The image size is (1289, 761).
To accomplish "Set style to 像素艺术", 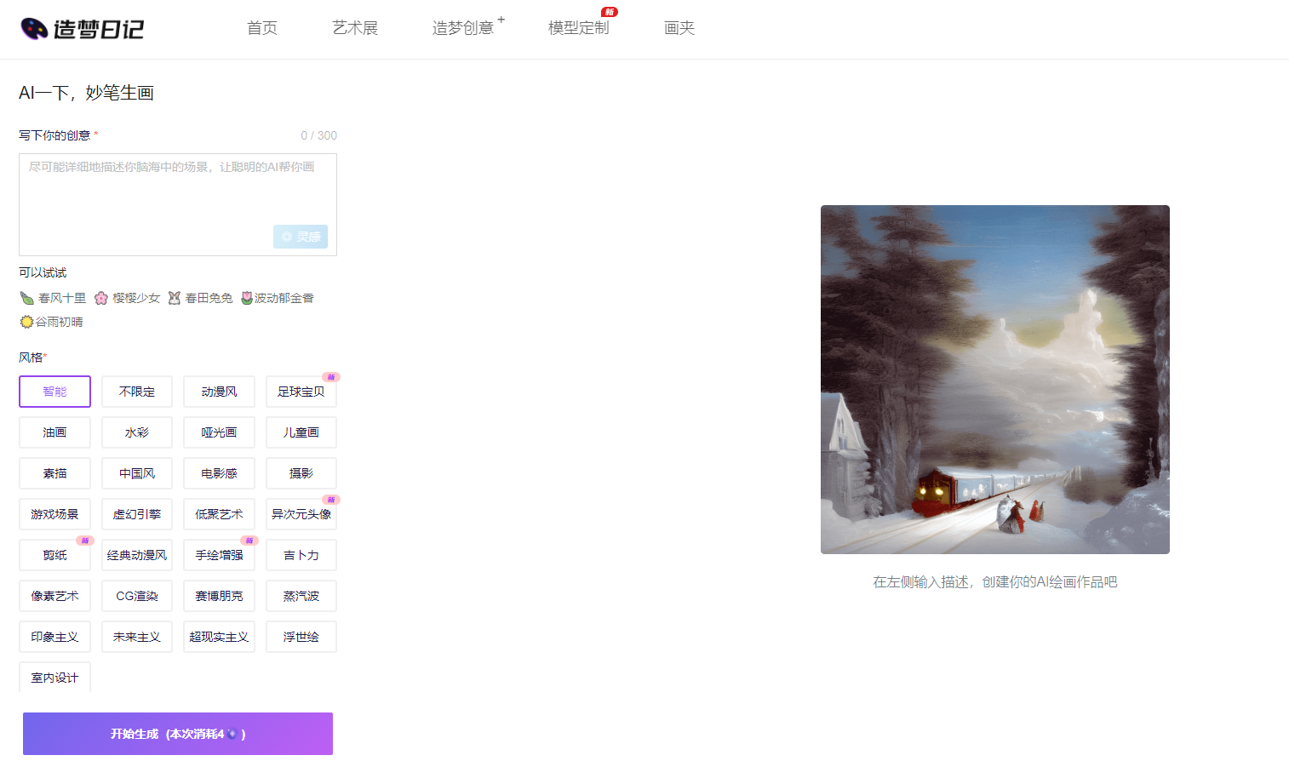I will point(54,596).
